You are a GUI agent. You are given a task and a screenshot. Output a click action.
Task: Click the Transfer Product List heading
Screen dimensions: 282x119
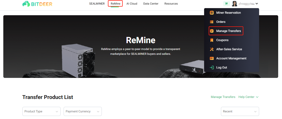click(48, 97)
